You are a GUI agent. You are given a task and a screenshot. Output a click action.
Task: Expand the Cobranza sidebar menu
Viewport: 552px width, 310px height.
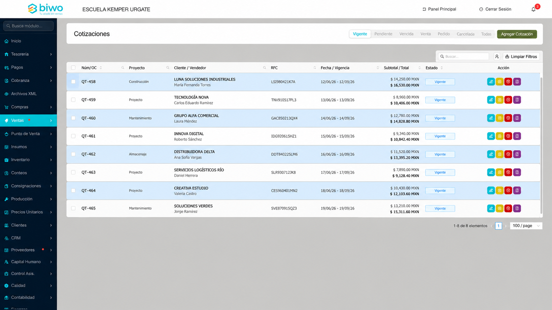tap(28, 80)
